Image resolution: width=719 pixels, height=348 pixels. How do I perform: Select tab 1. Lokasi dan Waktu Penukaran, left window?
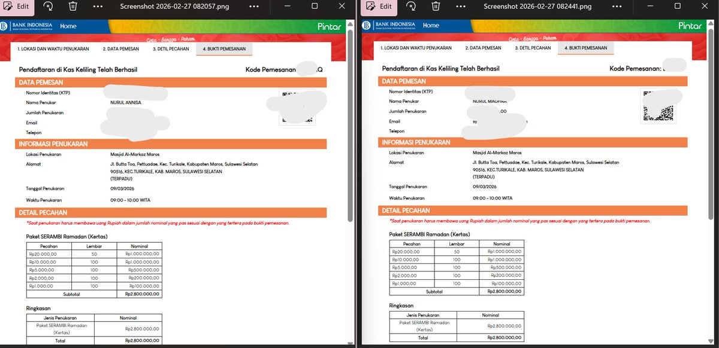(x=53, y=49)
